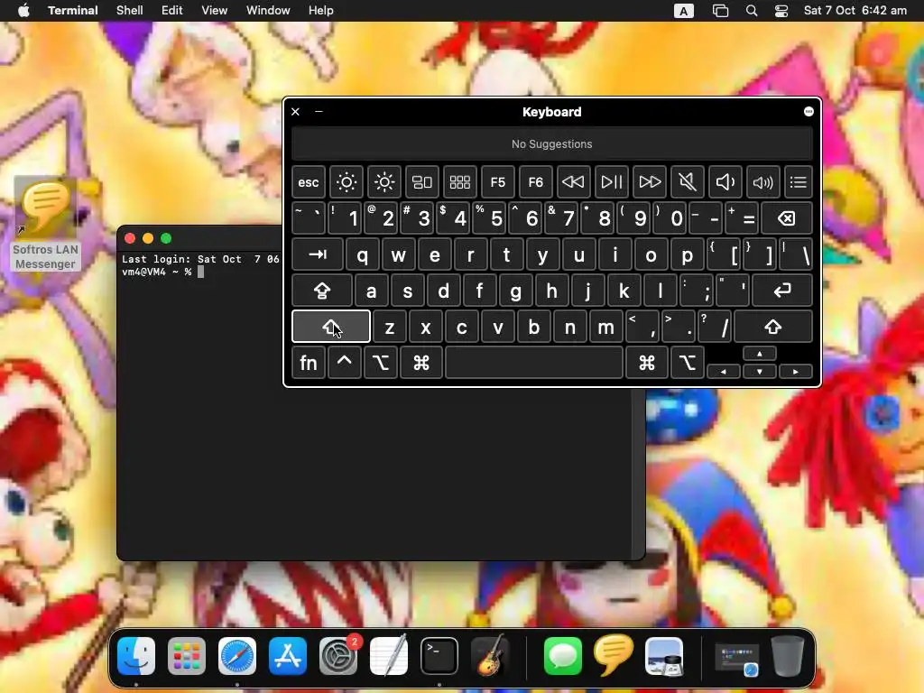Toggle the control caret key
Viewport: 924px width, 693px height.
344,363
